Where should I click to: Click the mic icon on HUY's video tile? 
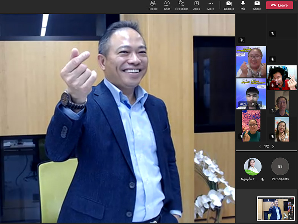point(253,104)
